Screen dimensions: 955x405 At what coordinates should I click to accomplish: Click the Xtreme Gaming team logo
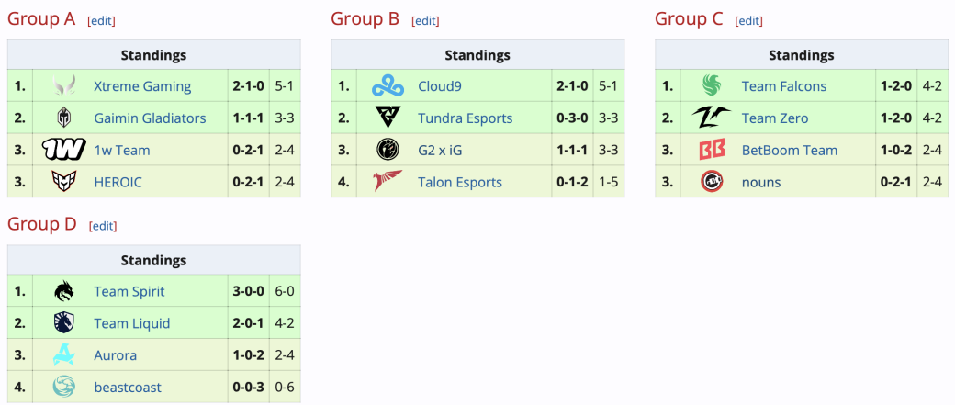tap(64, 86)
